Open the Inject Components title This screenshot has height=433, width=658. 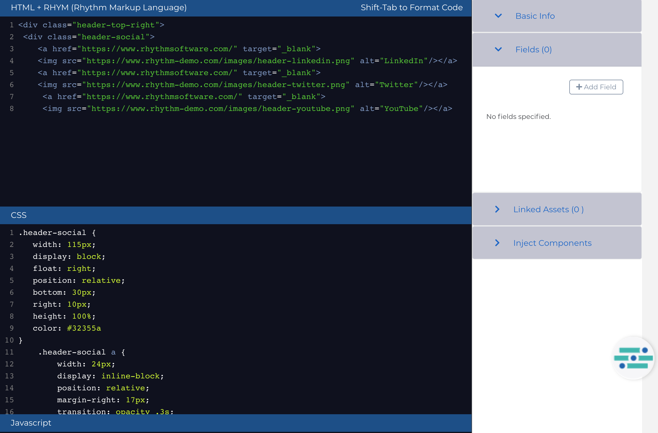click(552, 243)
